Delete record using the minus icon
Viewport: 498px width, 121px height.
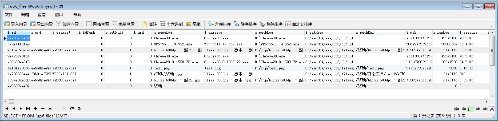click(x=43, y=108)
